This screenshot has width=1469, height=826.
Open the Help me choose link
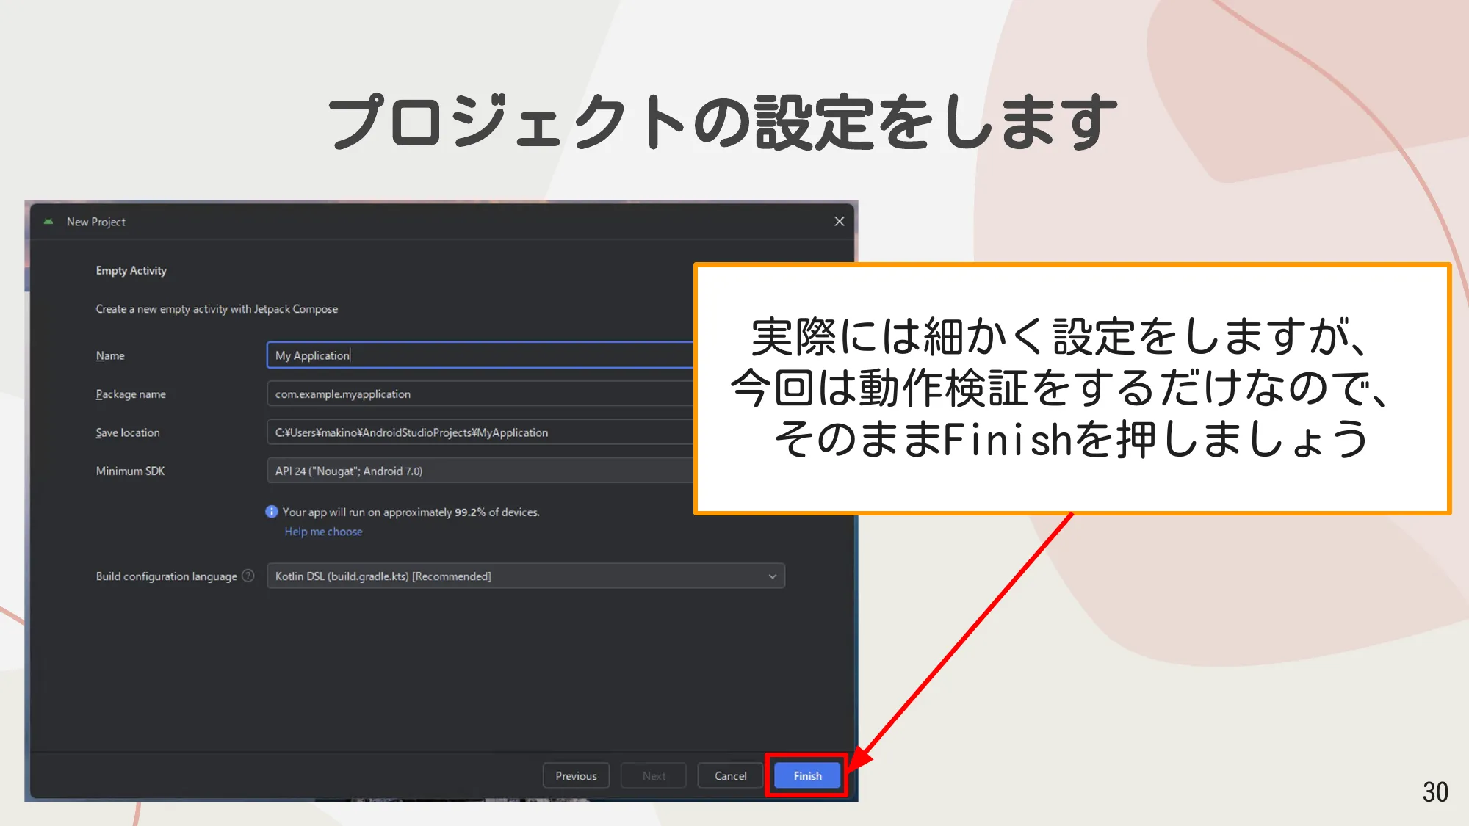(x=323, y=532)
